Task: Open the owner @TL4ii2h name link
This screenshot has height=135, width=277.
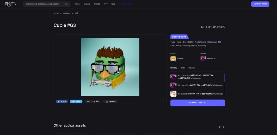Action: (x=211, y=59)
